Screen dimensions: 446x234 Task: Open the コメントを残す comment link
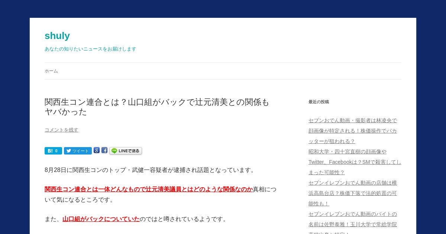pos(61,130)
